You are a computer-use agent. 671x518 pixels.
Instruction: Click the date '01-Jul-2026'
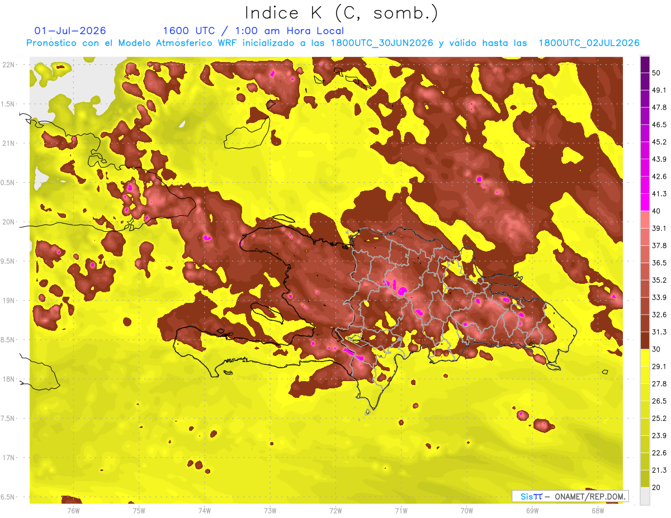(70, 31)
